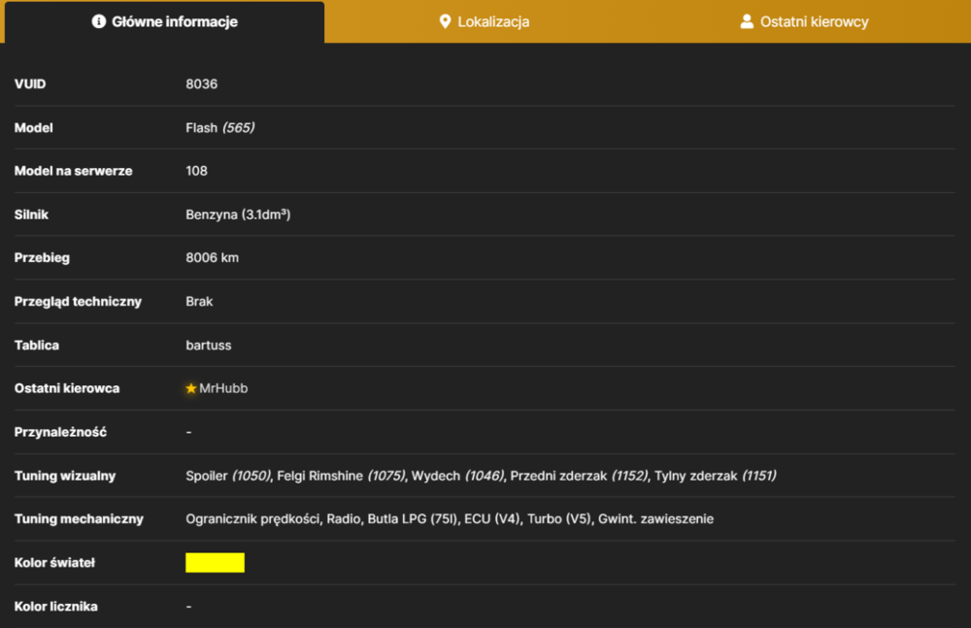Click the engine value Benzyna (3.1dm³)

tap(238, 215)
